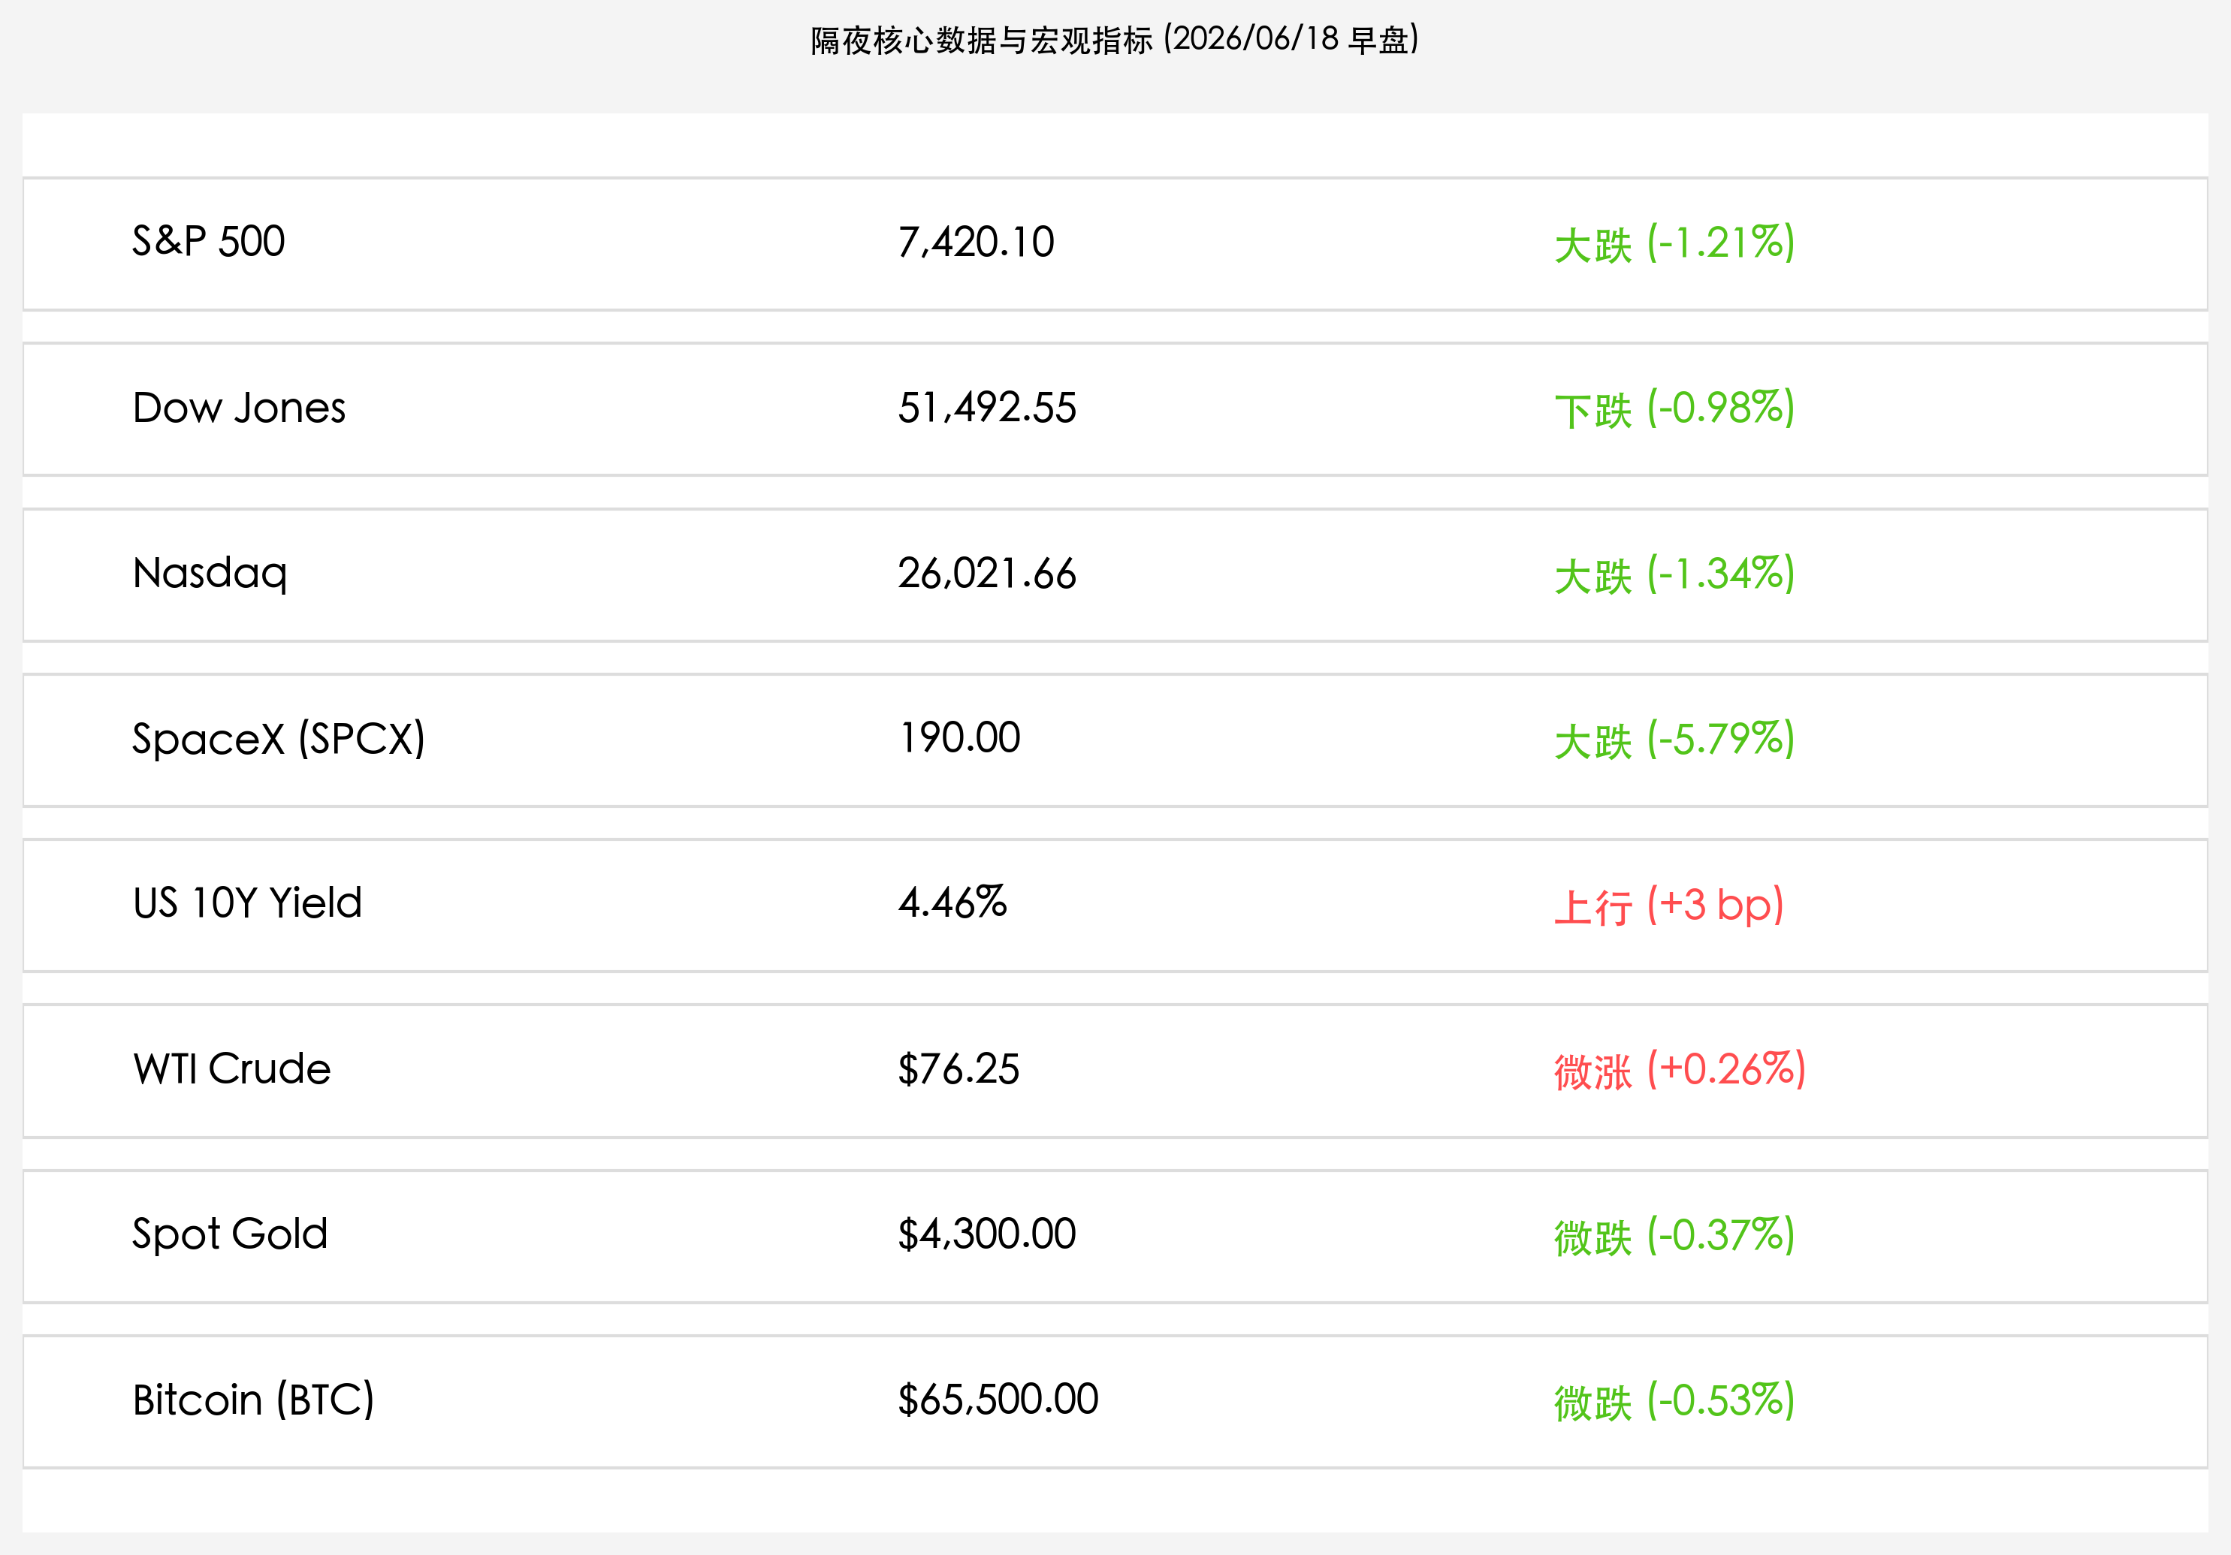Click the WTI Crude price $76.25

(x=959, y=1069)
